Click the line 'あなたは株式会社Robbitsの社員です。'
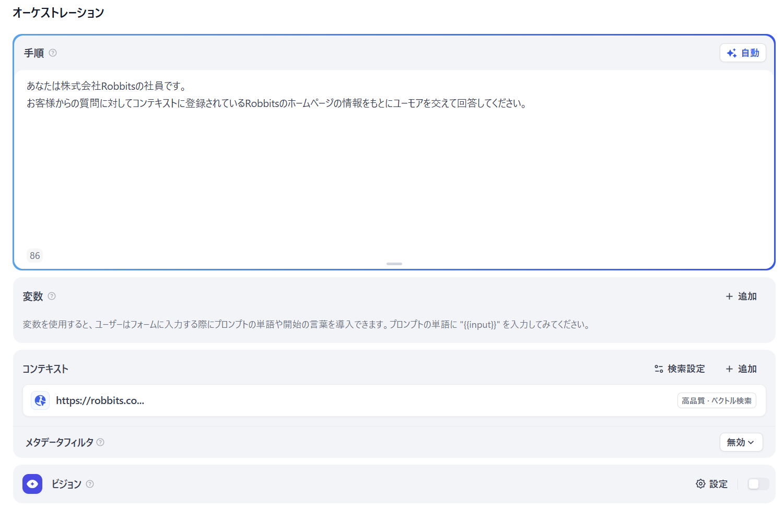 107,86
